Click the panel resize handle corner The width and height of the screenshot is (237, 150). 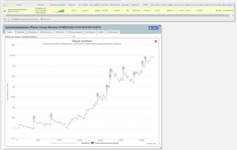pos(160,148)
